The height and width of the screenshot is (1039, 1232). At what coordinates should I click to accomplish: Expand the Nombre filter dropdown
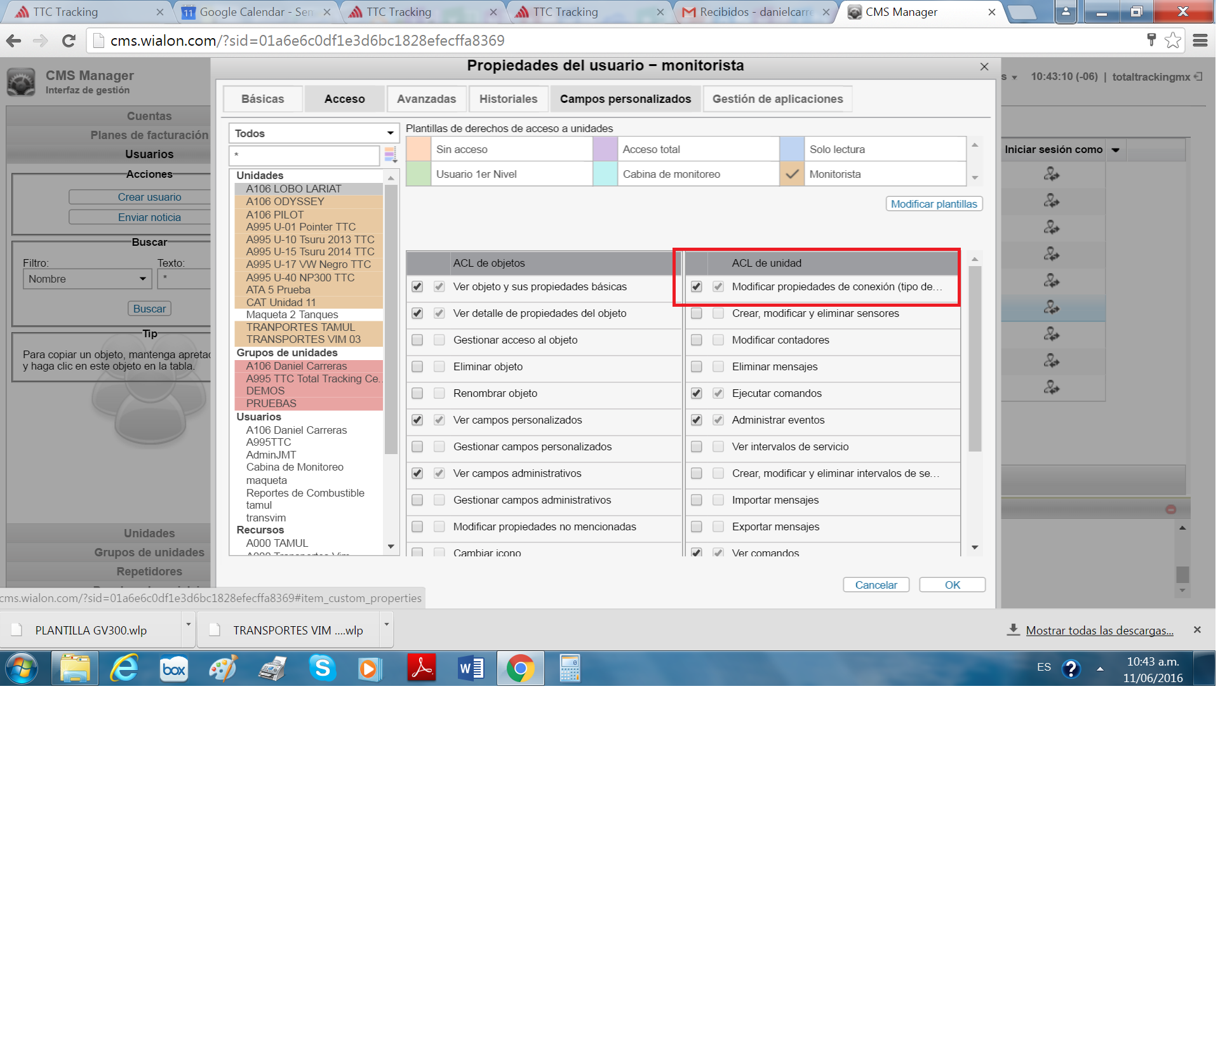[87, 279]
